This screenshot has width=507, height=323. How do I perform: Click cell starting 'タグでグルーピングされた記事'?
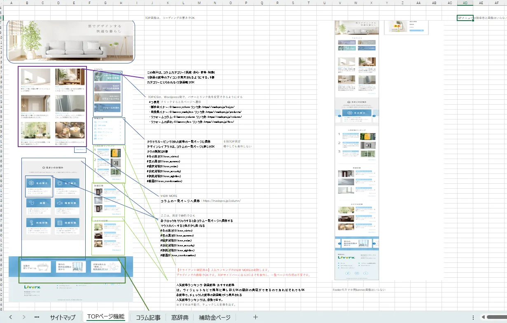coord(179,141)
